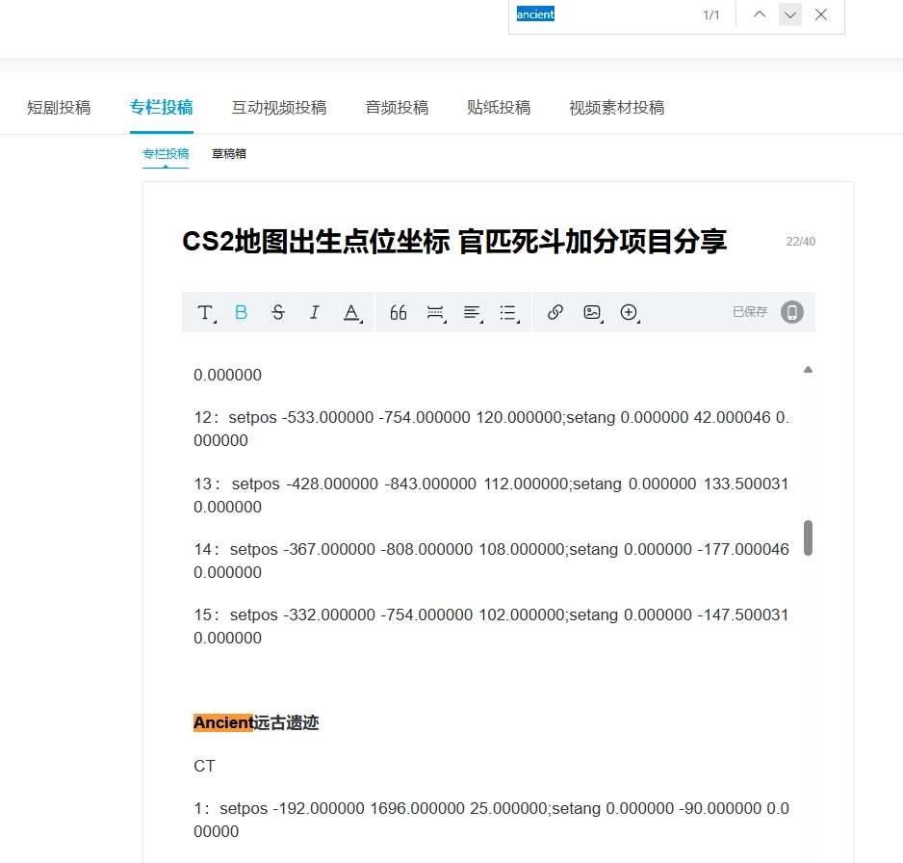
Task: Click the 1/1 search match count
Action: point(711,15)
